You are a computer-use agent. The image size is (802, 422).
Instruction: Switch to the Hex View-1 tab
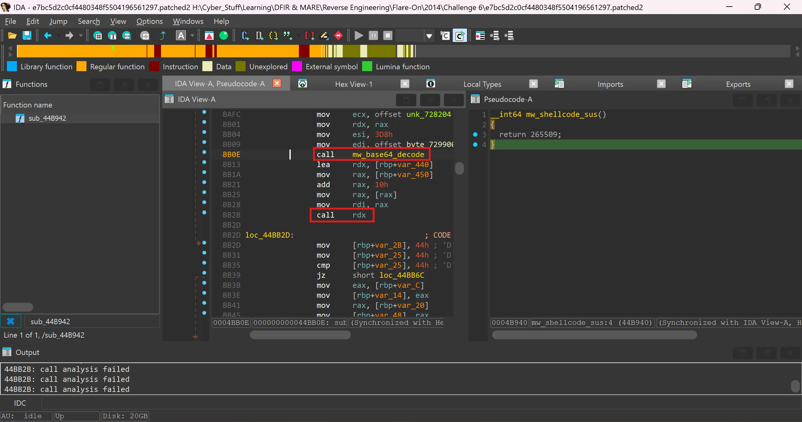point(353,84)
